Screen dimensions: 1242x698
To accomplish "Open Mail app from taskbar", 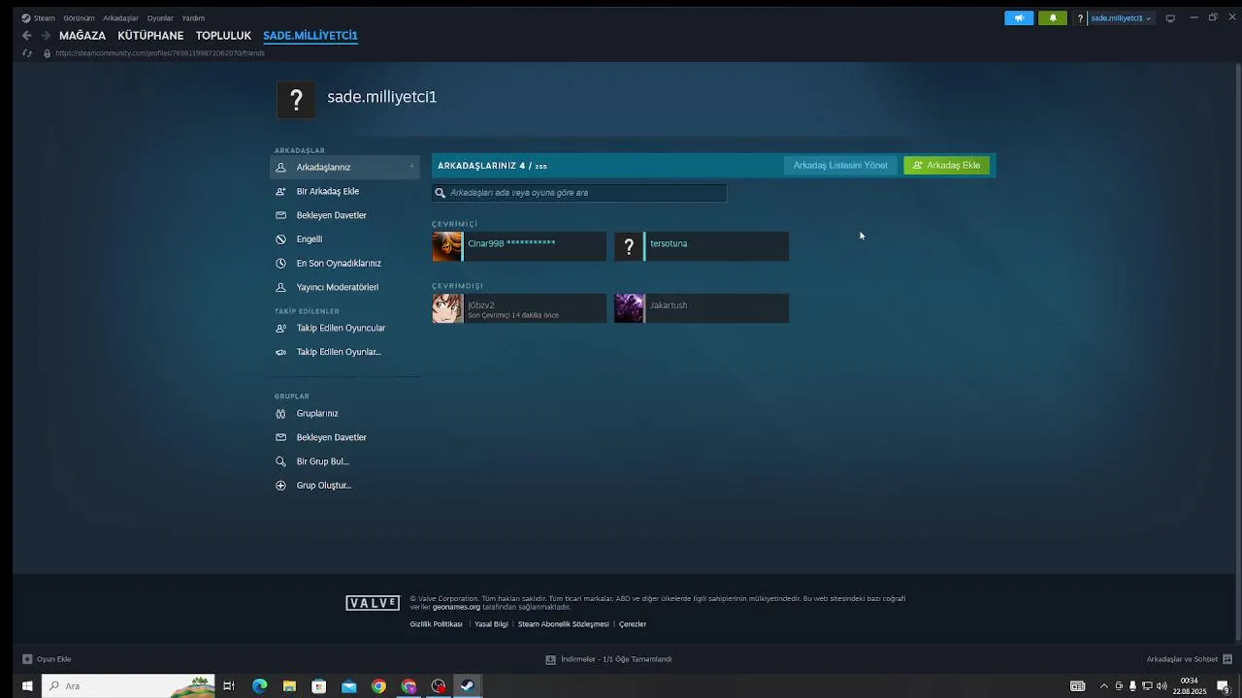I will pyautogui.click(x=348, y=686).
